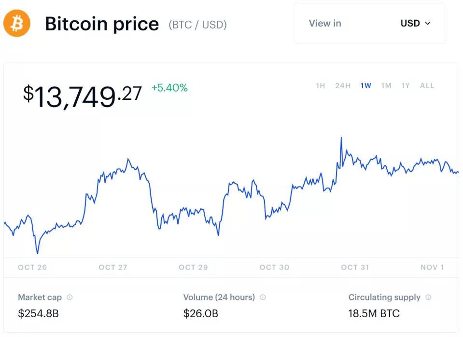Select the 1H time range
463x337 pixels.
pyautogui.click(x=321, y=86)
